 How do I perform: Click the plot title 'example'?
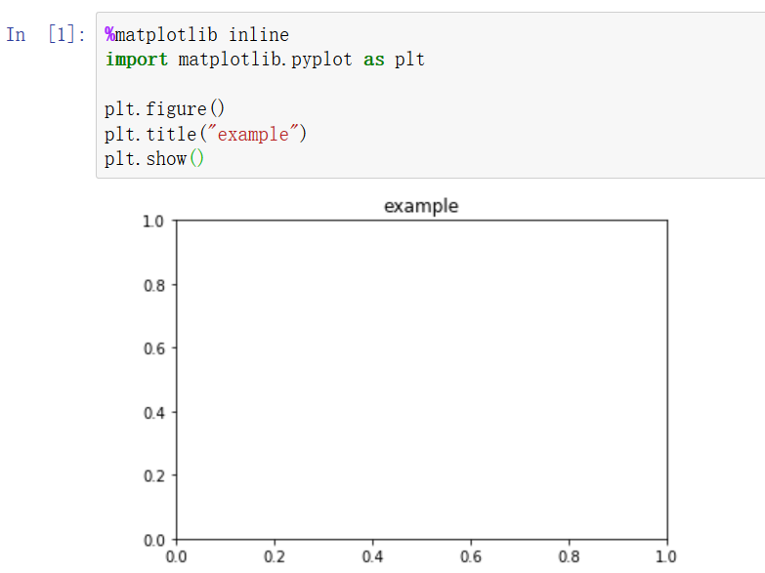click(421, 206)
